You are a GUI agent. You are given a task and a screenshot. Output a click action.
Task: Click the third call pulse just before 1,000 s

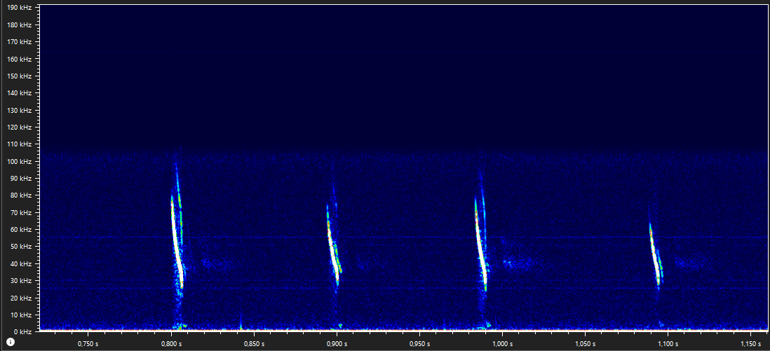point(480,245)
